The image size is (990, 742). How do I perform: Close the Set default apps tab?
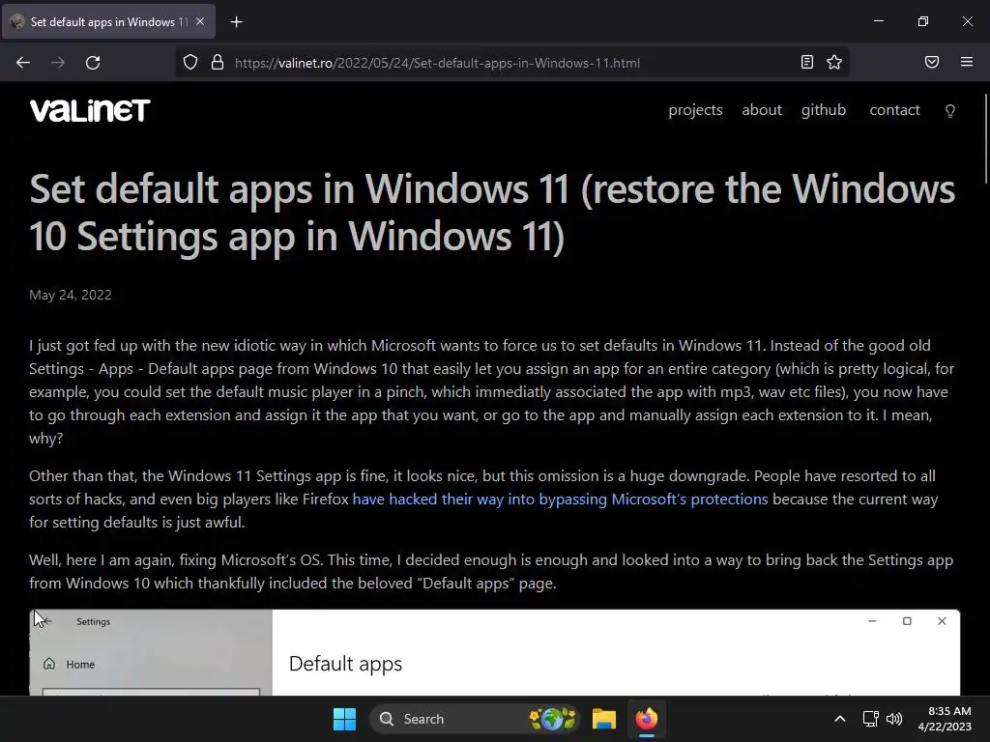[200, 21]
